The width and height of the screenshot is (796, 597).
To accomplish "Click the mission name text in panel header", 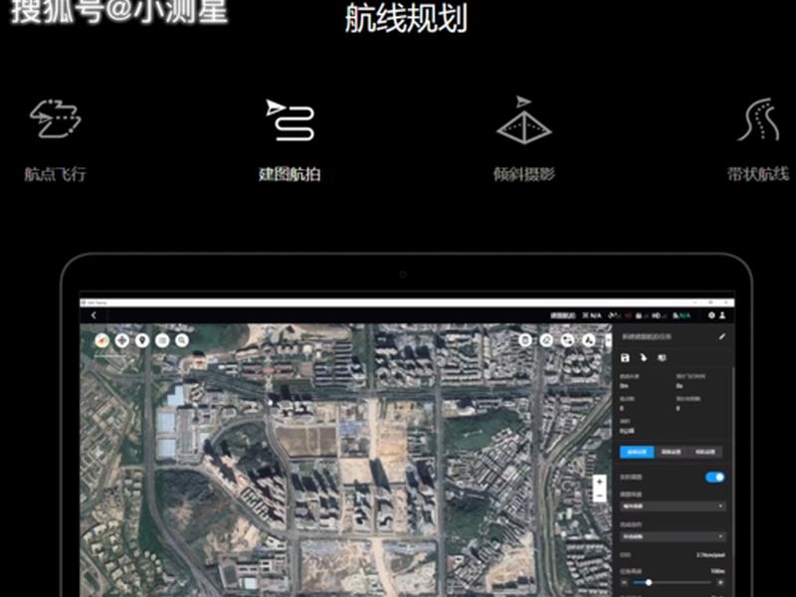I will [647, 336].
